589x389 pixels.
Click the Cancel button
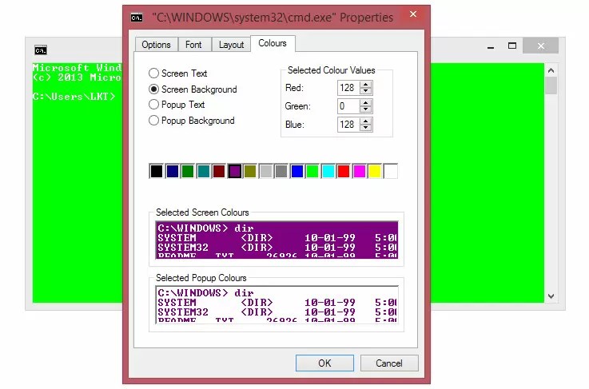389,363
